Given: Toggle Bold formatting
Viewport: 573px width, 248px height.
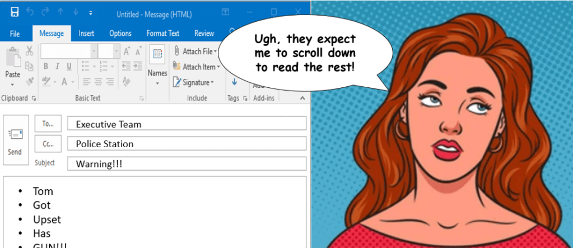Looking at the screenshot, I should 46,67.
